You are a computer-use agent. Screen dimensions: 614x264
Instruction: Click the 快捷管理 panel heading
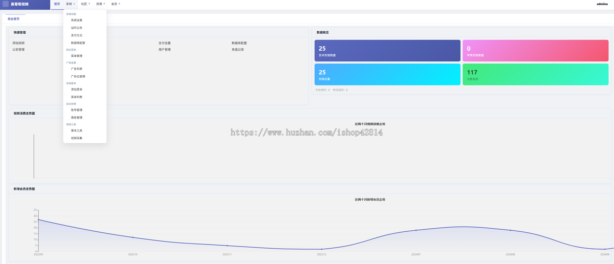point(20,32)
